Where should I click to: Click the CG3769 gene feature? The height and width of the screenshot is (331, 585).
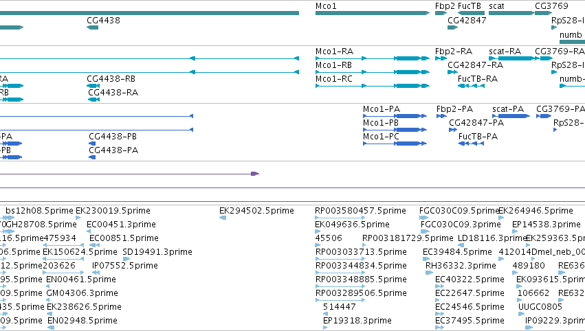[x=543, y=13]
